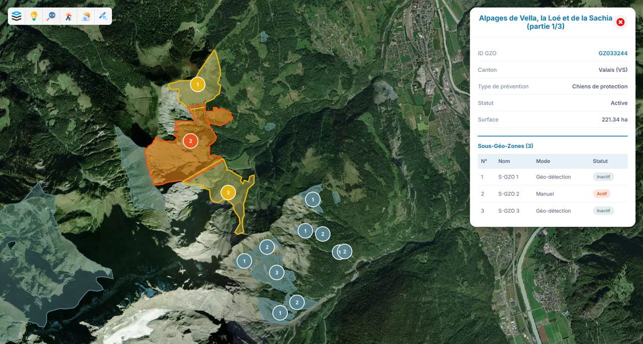The image size is (643, 344).
Task: Switch on the satellite icon tool
Action: click(103, 16)
